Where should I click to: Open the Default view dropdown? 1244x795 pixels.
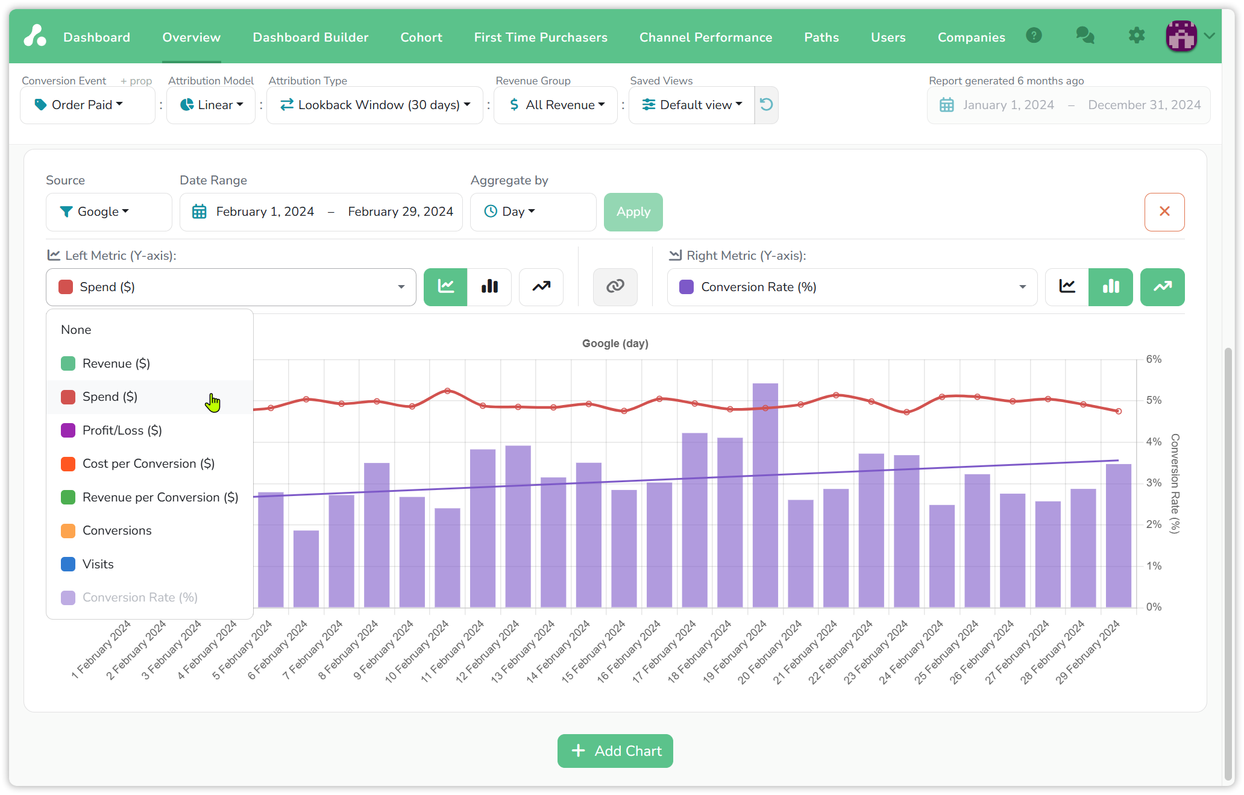point(691,105)
